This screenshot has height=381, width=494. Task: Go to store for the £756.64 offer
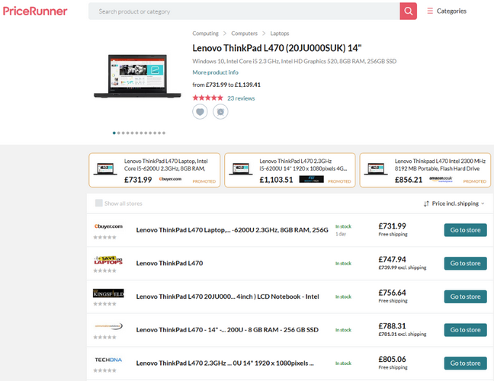click(x=465, y=296)
